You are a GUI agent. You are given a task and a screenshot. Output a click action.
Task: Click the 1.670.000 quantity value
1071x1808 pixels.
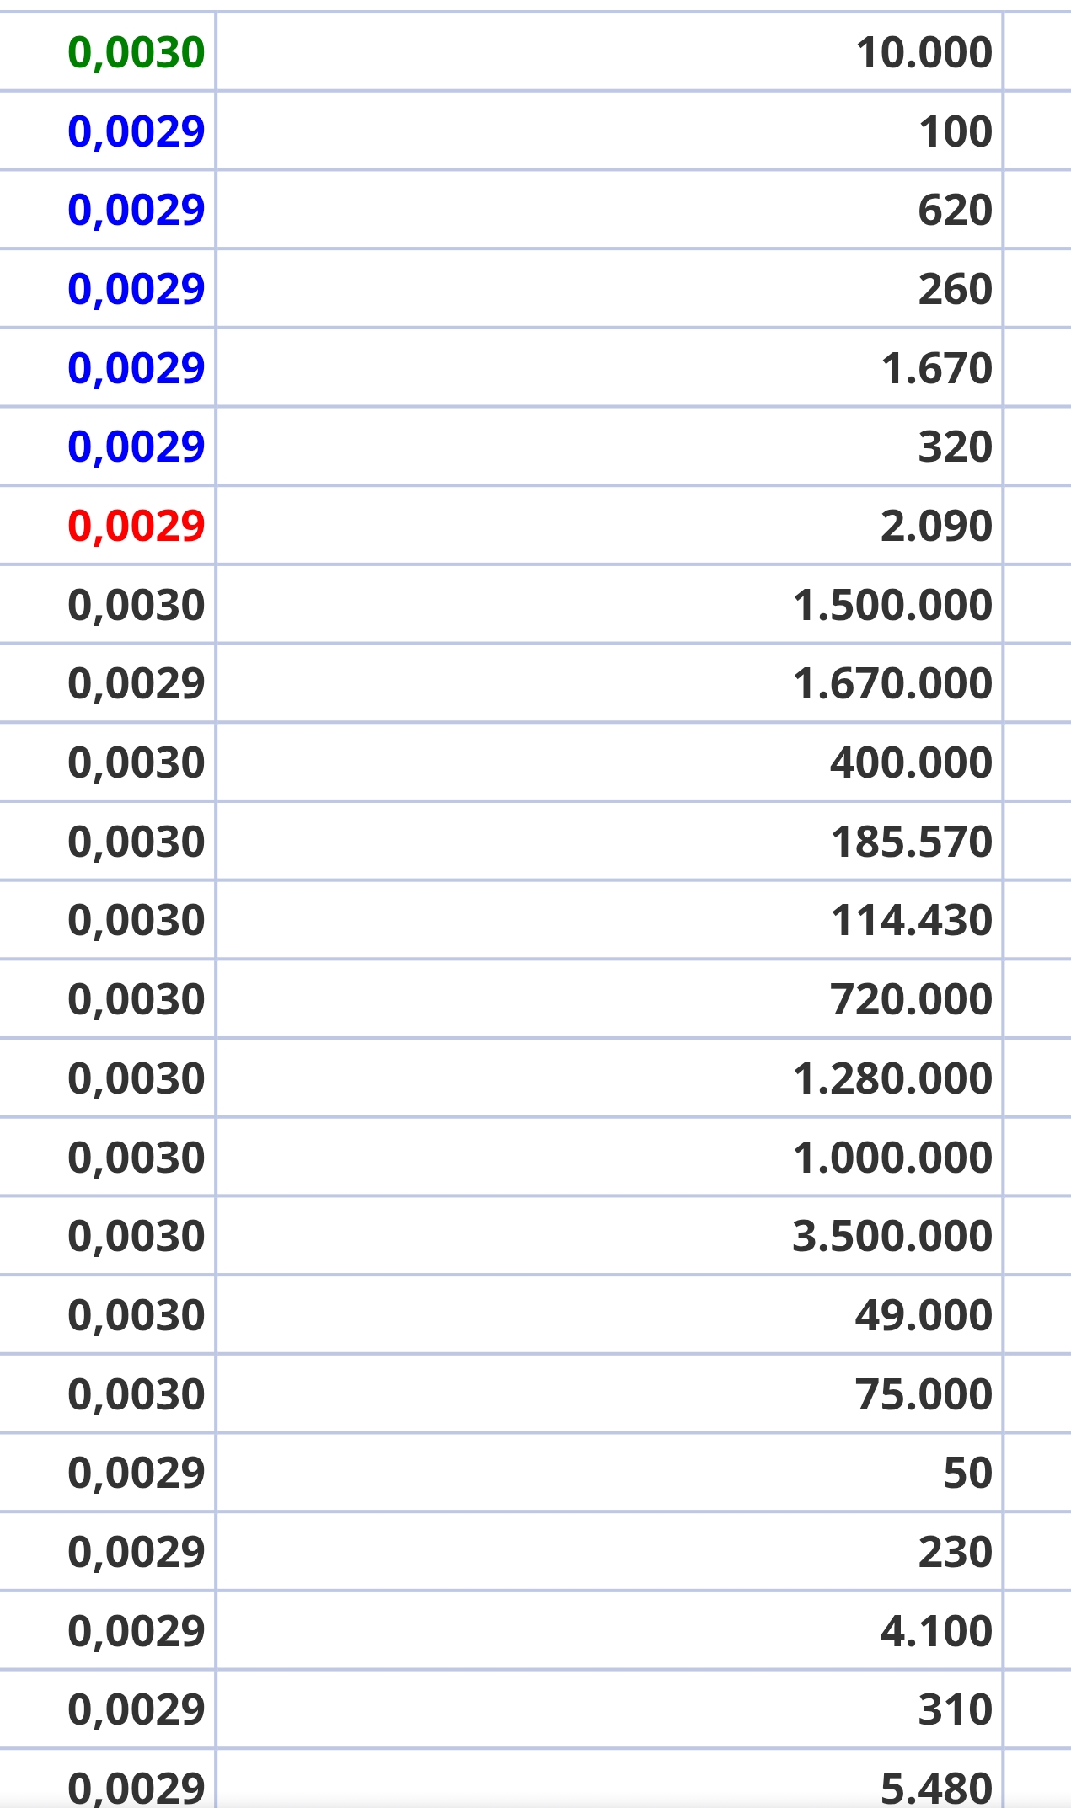click(x=892, y=682)
